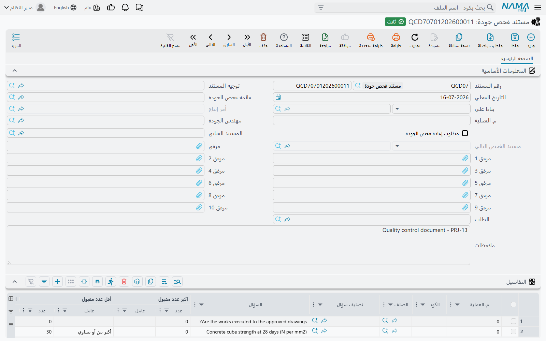The image size is (546, 341).
Task: Open the chat messages icon
Action: 140,8
